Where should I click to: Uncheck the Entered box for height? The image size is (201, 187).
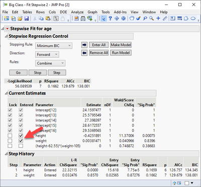click(x=21, y=136)
